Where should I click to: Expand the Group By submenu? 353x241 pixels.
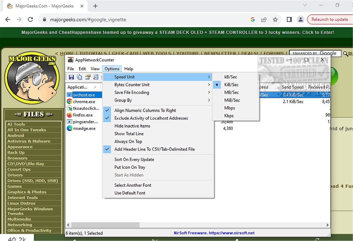158,100
